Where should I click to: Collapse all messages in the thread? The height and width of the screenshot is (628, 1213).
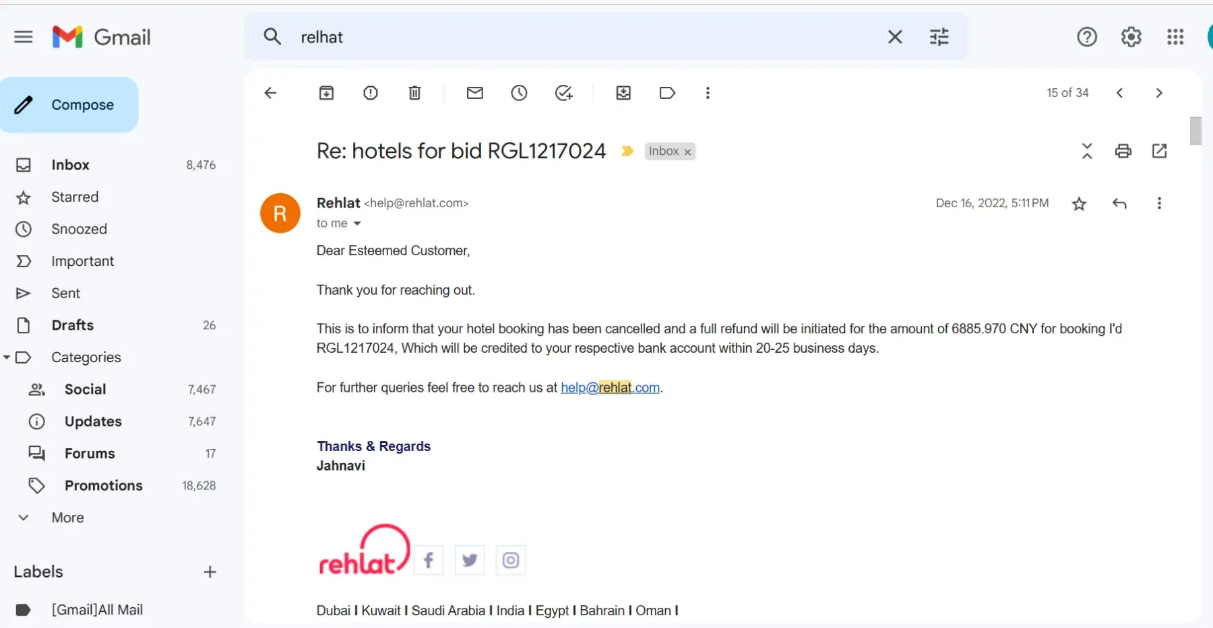pyautogui.click(x=1087, y=151)
